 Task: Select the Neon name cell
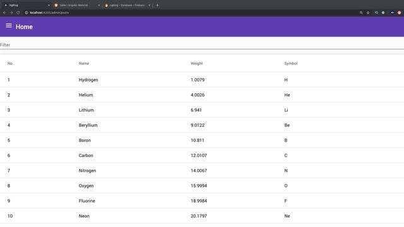click(x=84, y=216)
